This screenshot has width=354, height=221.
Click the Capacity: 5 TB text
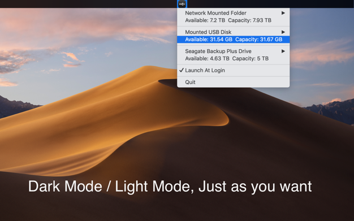[x=251, y=58]
